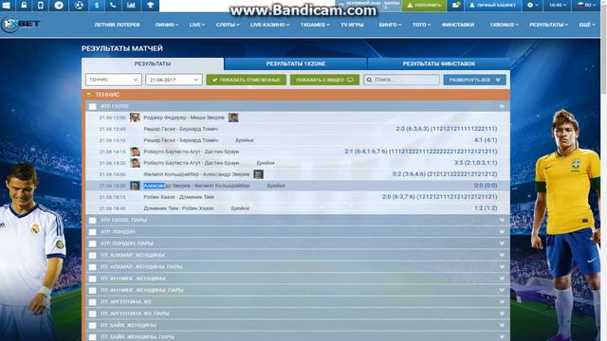Select the highlighted Александр Зверев 16:30 row
The height and width of the screenshot is (341, 607).
tap(297, 186)
